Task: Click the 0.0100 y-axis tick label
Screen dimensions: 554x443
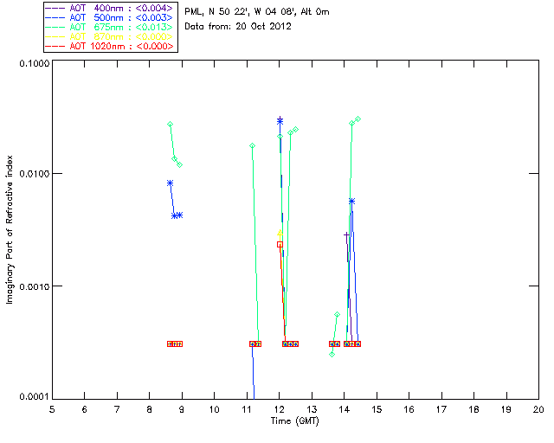Action: click(x=35, y=174)
